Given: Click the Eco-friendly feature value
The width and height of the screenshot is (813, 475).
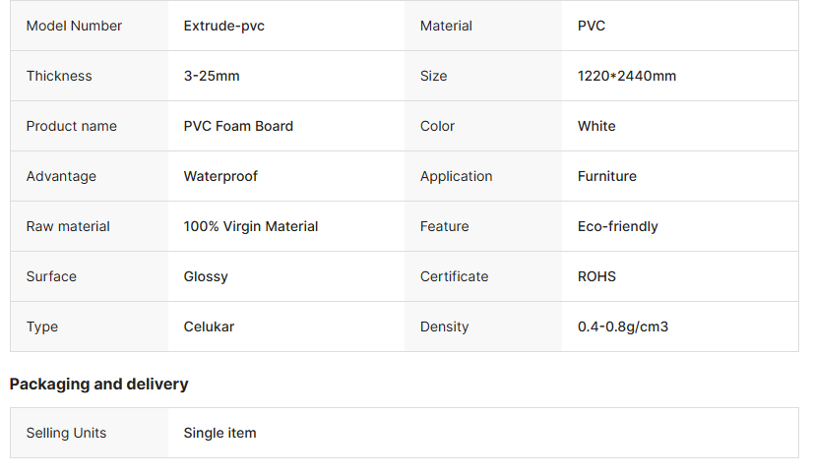Looking at the screenshot, I should pos(617,227).
